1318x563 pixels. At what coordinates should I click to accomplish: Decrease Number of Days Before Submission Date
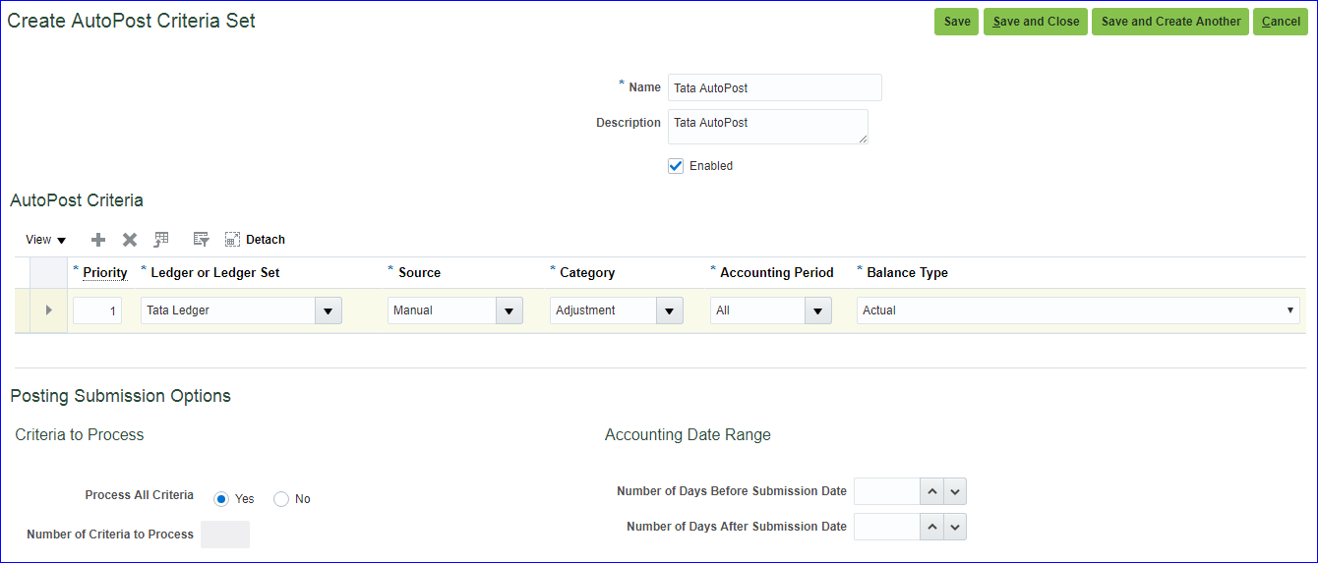pos(955,491)
